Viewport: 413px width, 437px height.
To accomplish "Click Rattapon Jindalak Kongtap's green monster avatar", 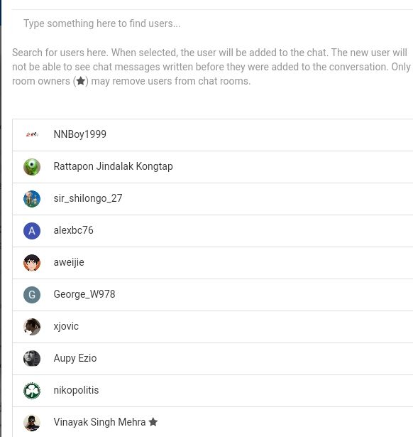I will (32, 167).
